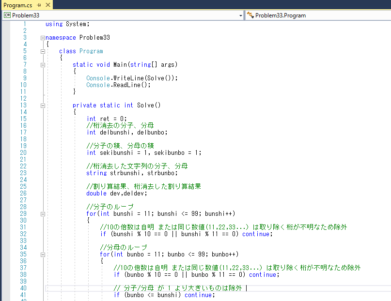Click 'sekibunbo = 1' declaration
This screenshot has width=391, height=301.
(x=176, y=152)
